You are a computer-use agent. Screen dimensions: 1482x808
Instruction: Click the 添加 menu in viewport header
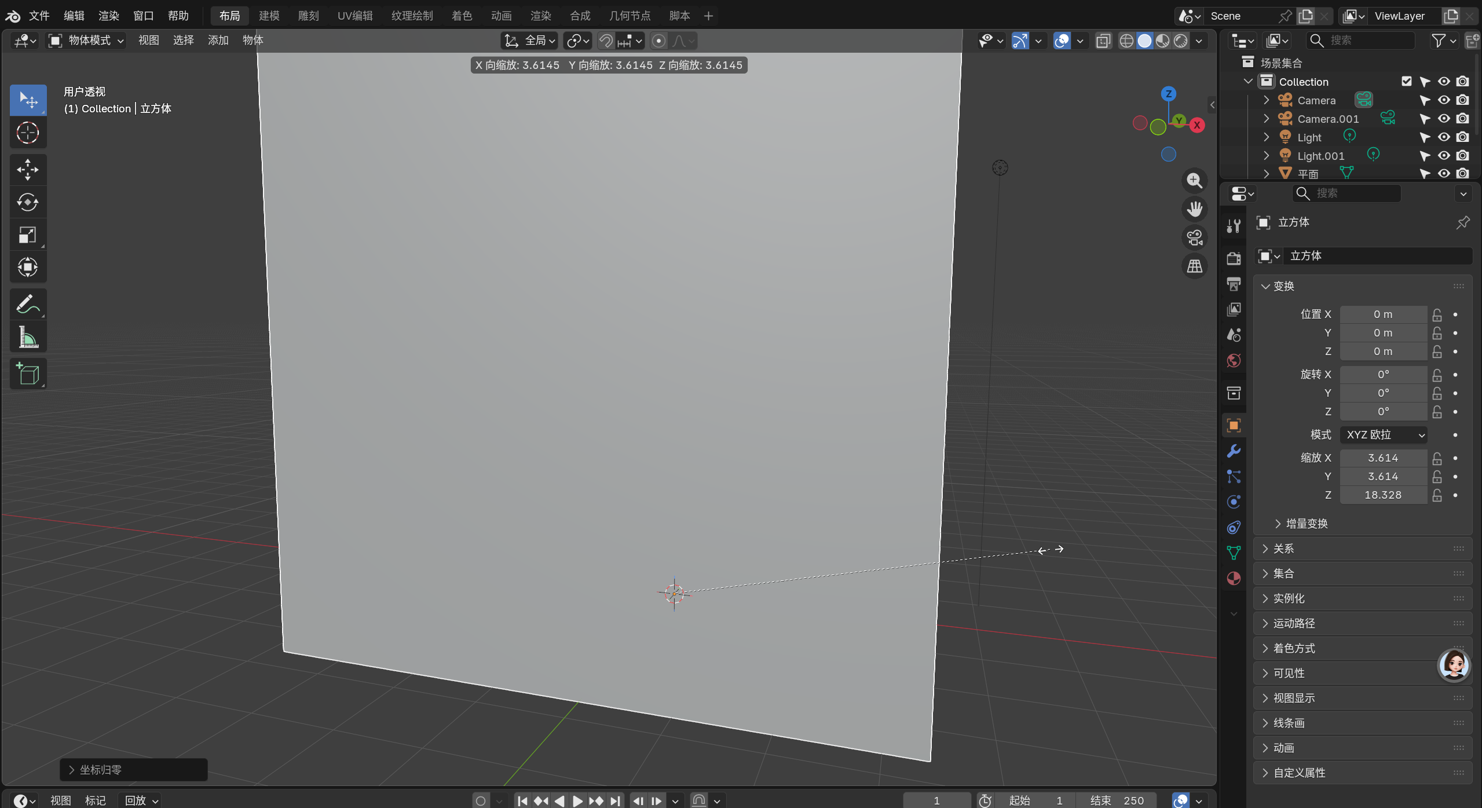coord(218,41)
